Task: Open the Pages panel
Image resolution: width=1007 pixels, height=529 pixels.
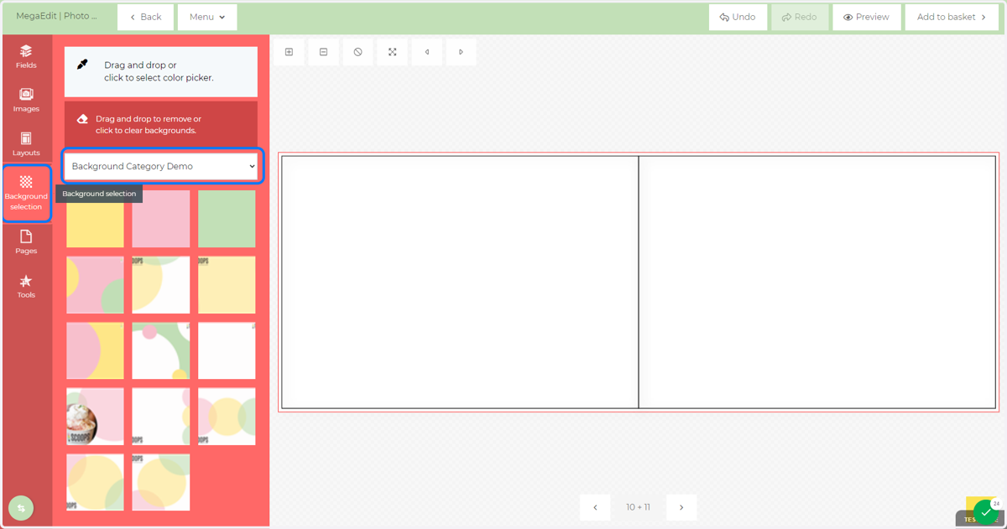Action: (26, 241)
